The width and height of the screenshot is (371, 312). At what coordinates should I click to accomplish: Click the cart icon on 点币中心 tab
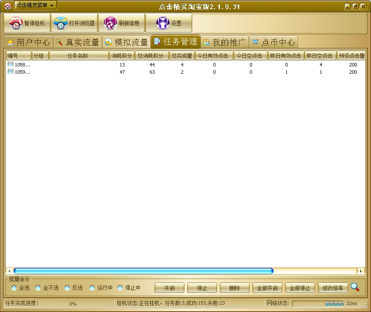click(255, 42)
